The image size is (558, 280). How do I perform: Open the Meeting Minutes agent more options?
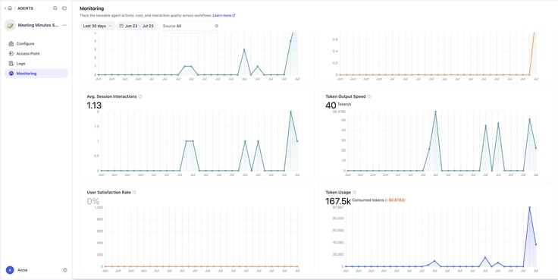[x=64, y=25]
